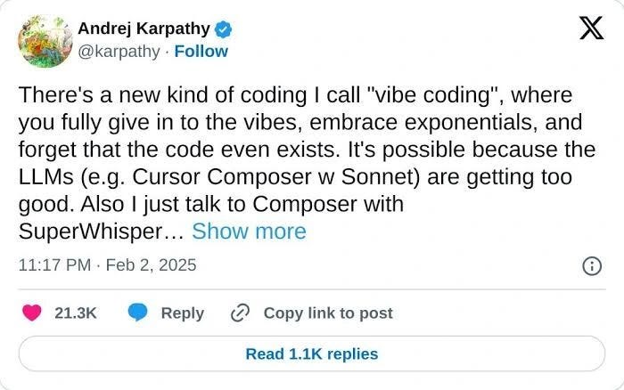Open Read 1.1K replies button

pyautogui.click(x=312, y=353)
